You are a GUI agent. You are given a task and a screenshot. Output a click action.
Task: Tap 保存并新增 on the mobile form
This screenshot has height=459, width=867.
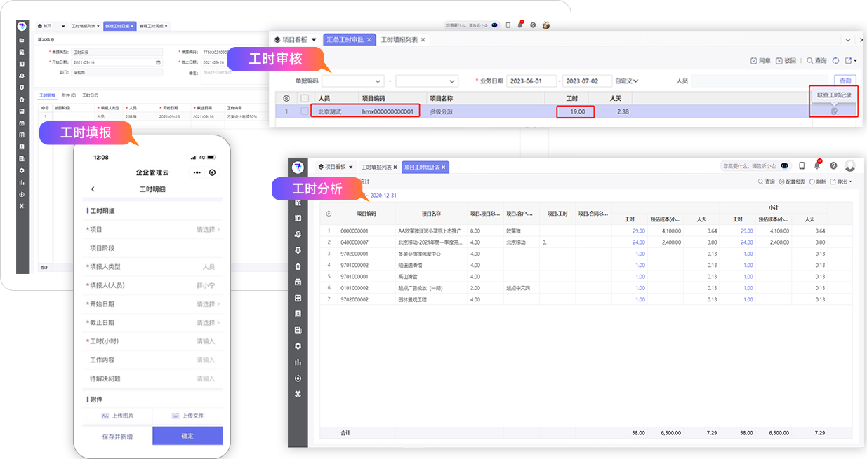[117, 436]
